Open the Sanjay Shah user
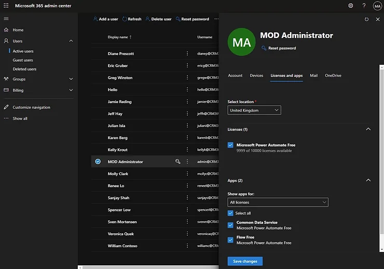 (118, 198)
